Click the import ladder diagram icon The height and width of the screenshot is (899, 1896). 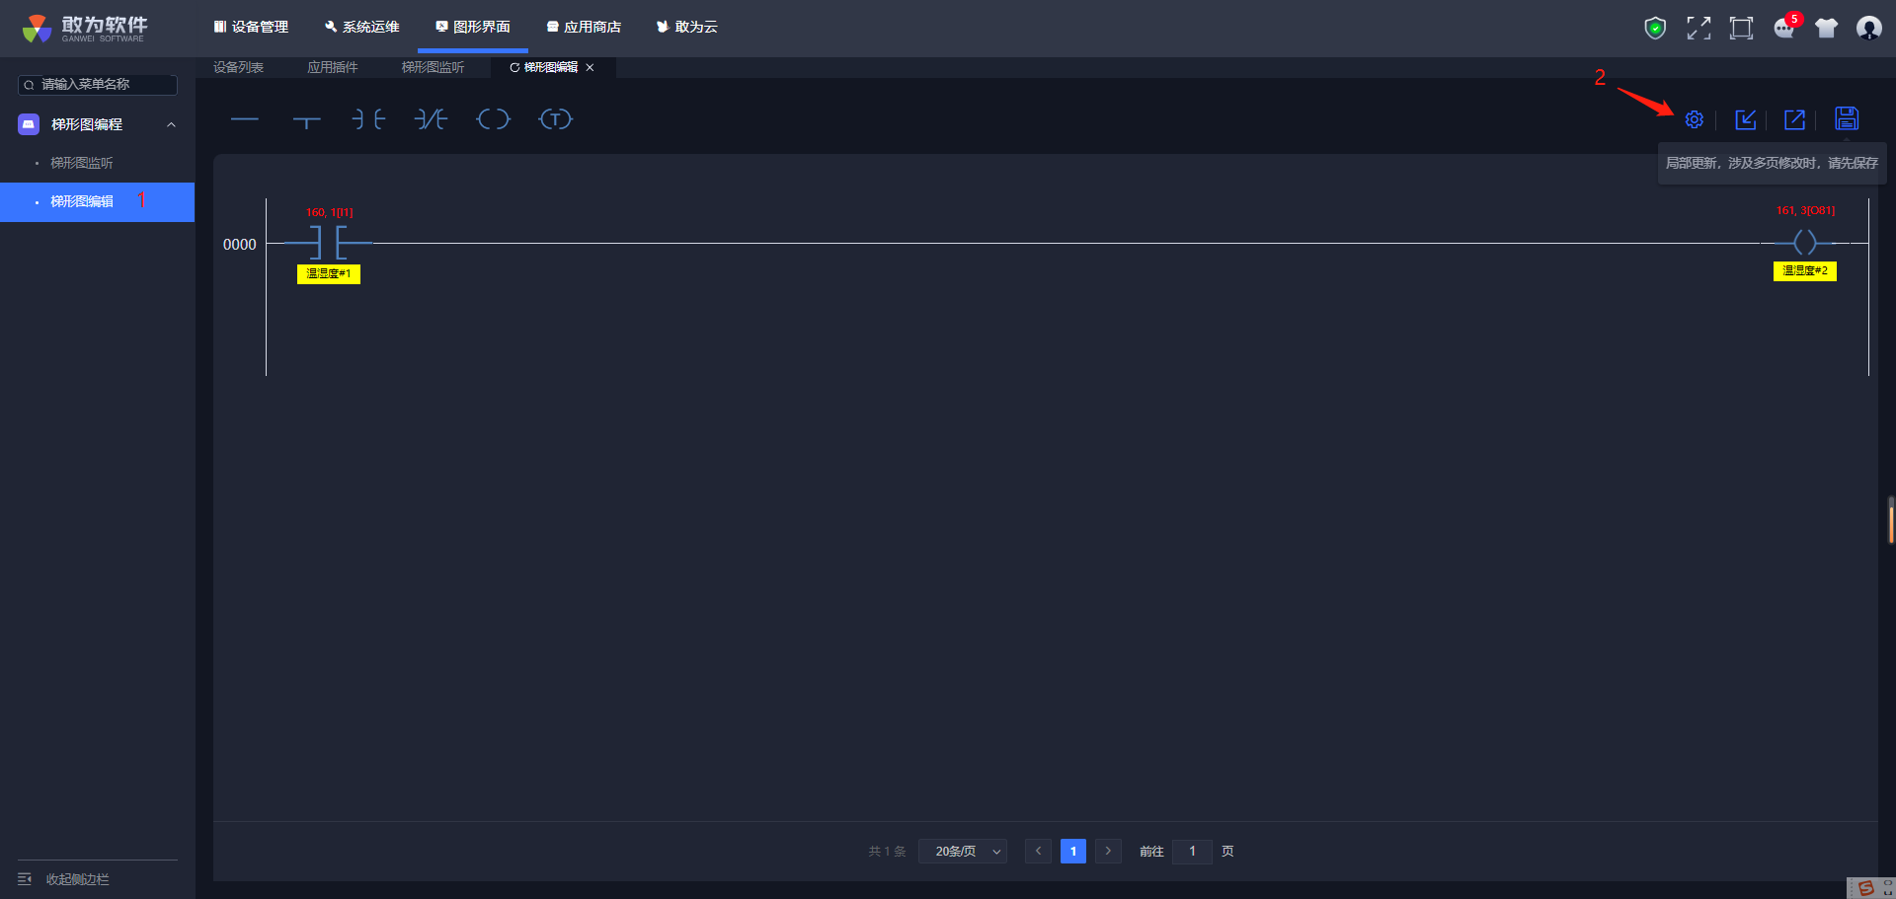click(x=1746, y=119)
